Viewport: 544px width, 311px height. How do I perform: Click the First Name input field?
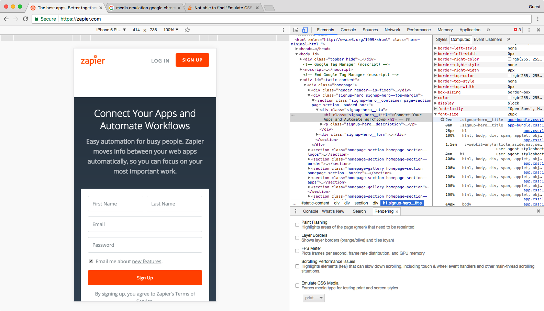coord(115,204)
